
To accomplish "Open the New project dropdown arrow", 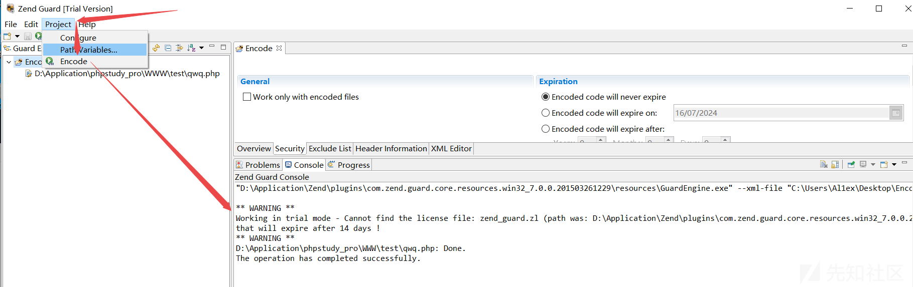I will (x=17, y=36).
